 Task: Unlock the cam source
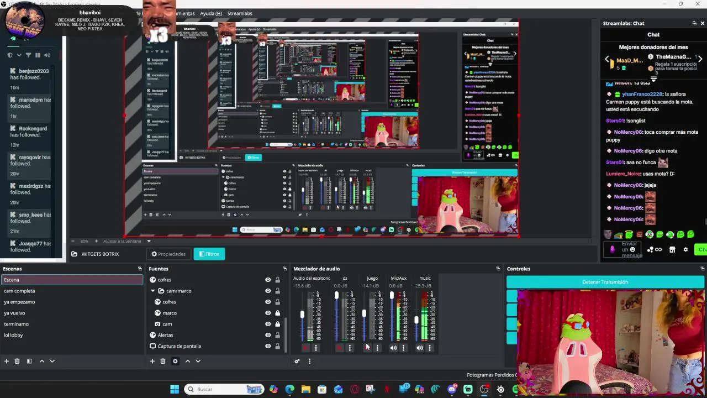coord(277,324)
